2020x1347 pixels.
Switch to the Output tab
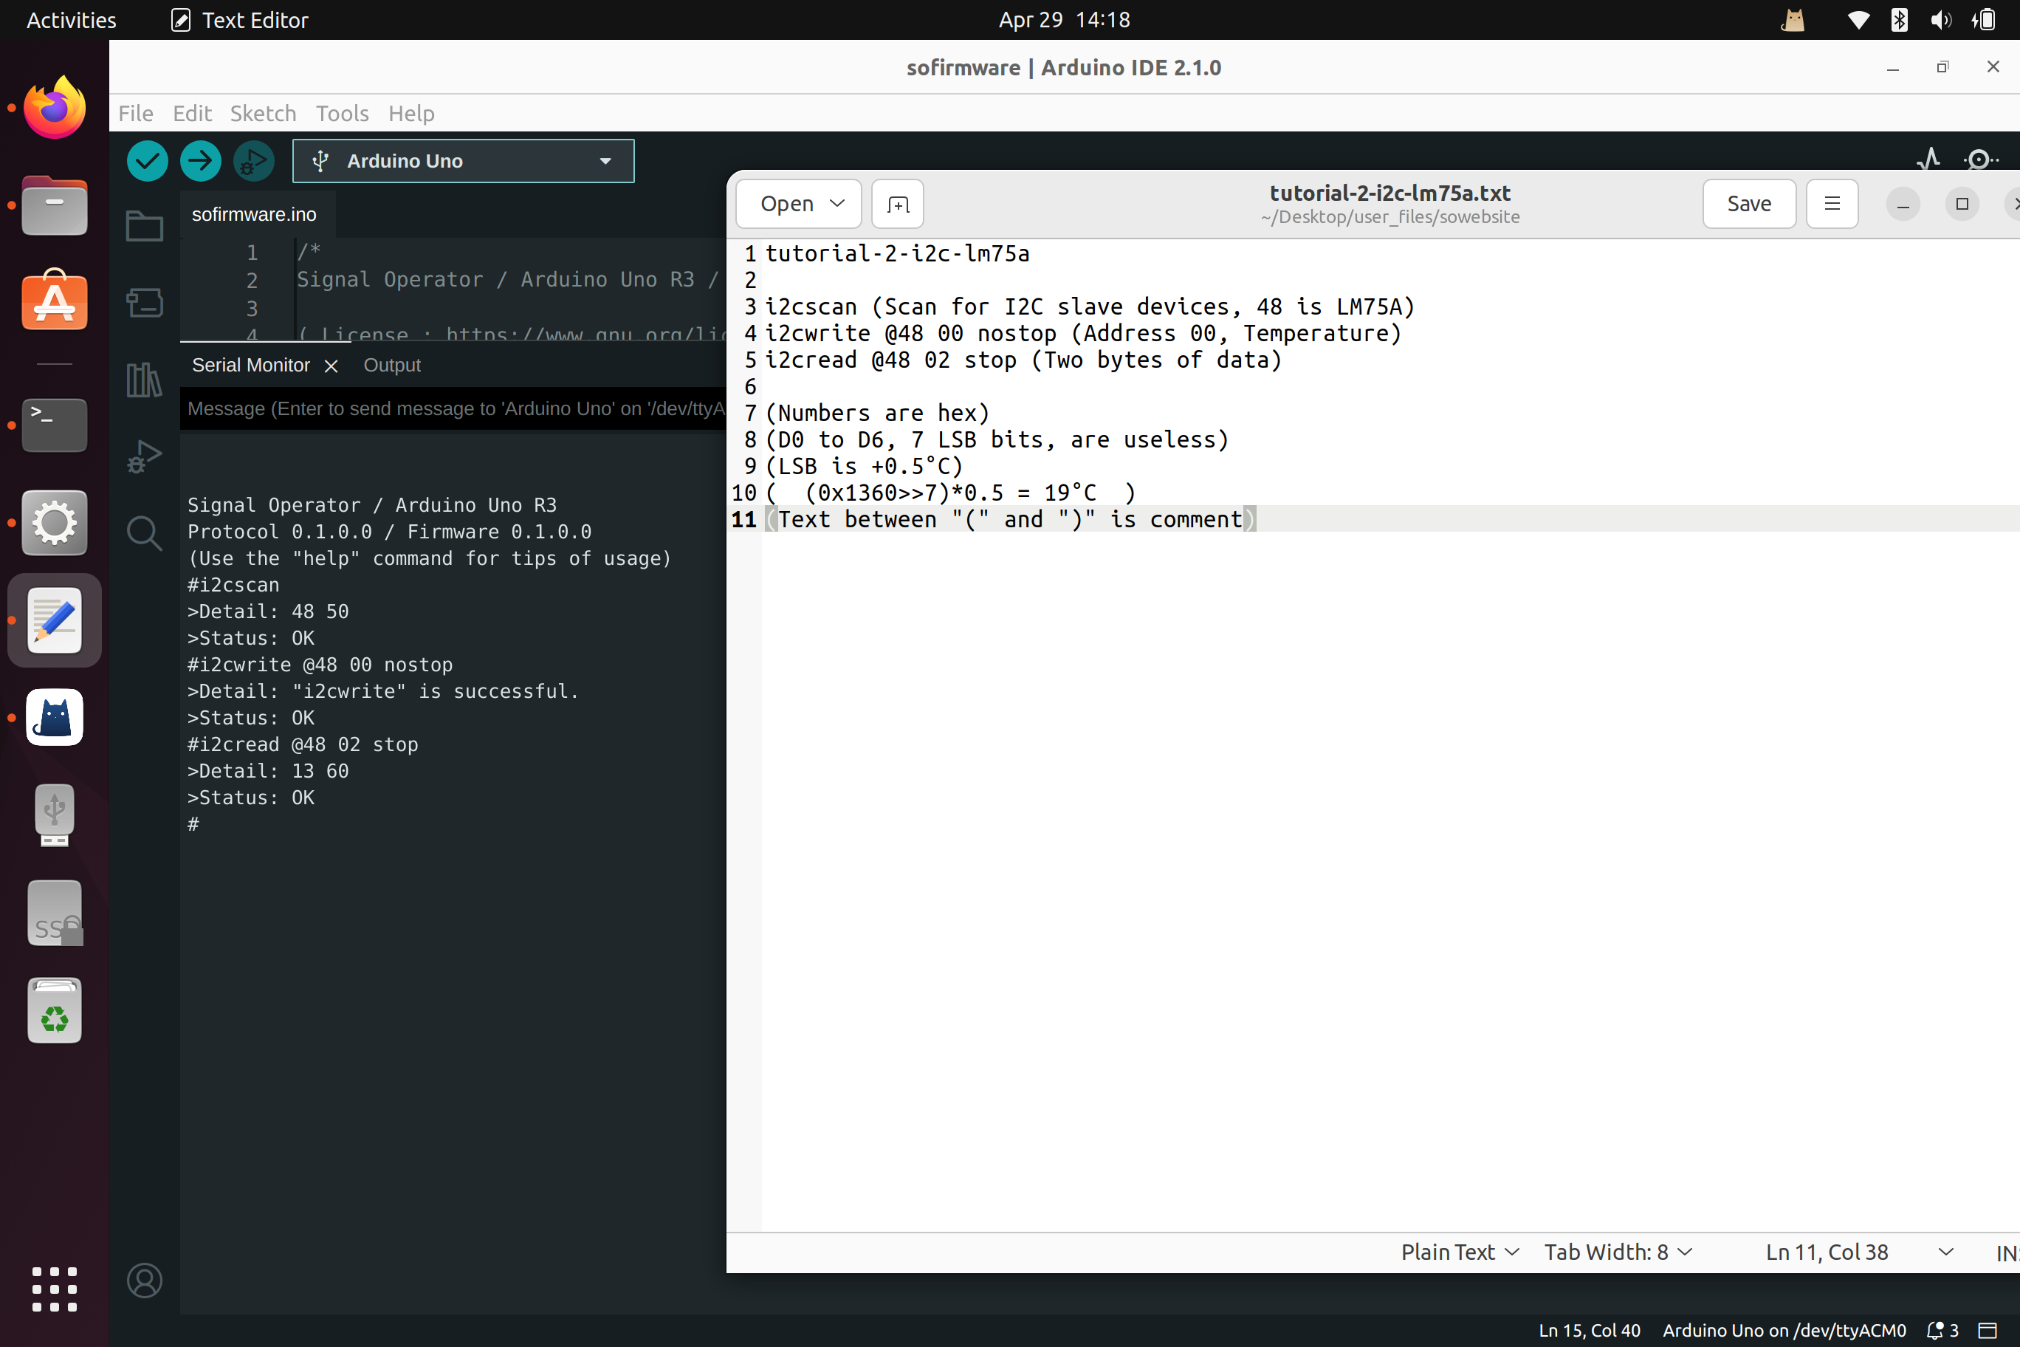point(391,365)
